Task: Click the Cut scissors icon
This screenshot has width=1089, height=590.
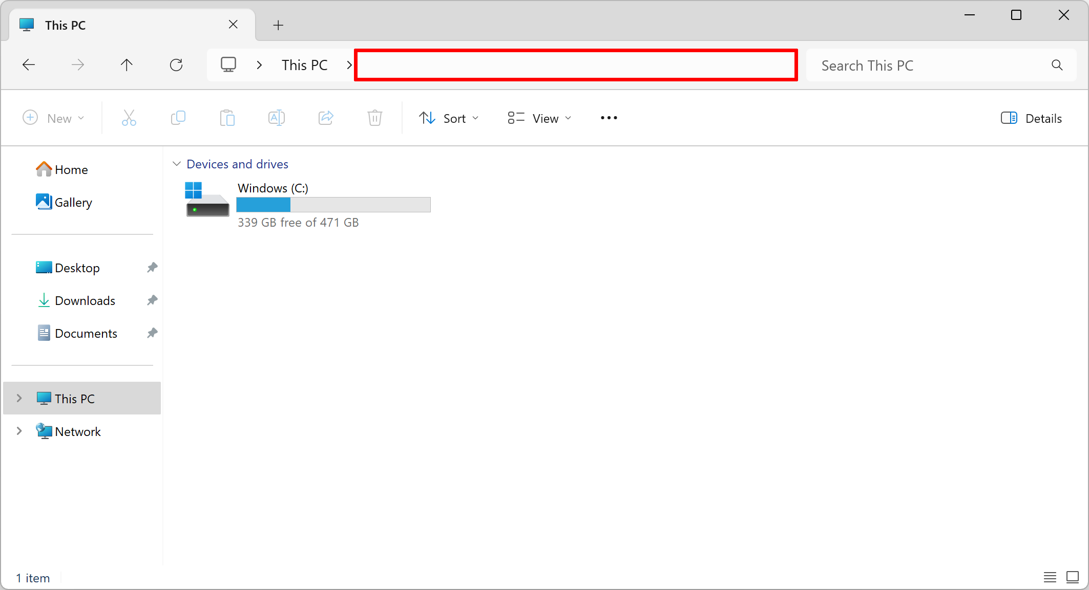Action: pyautogui.click(x=129, y=118)
